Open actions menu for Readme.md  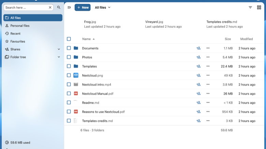tap(208, 103)
